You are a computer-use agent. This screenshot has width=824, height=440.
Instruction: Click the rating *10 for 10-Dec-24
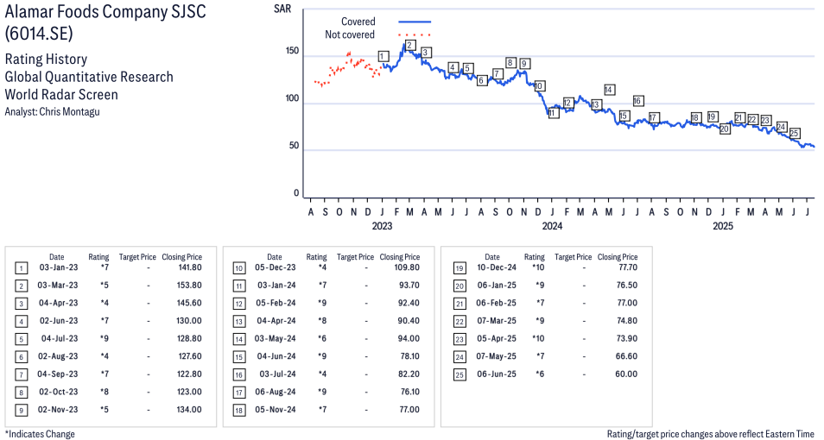point(538,267)
